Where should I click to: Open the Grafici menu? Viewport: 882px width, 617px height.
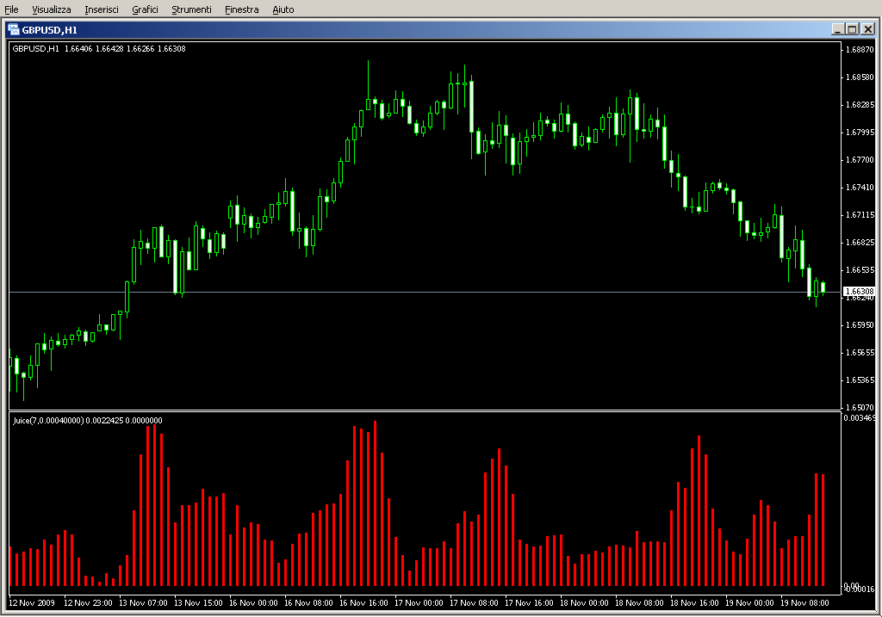tap(145, 9)
